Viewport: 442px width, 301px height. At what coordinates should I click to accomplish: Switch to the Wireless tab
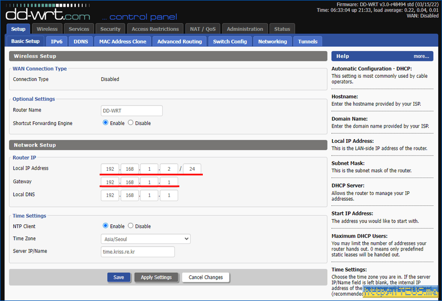click(47, 29)
